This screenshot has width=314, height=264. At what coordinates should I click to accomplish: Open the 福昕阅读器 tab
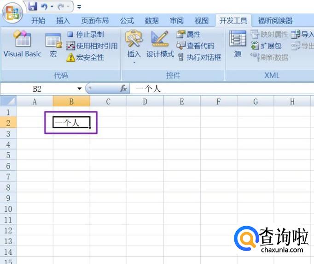tap(275, 20)
